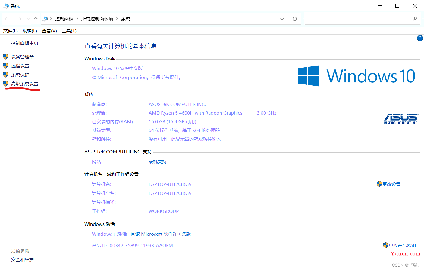
Task: Expand chevron after 所有控制面板项 breadcrumb
Action: [117, 19]
